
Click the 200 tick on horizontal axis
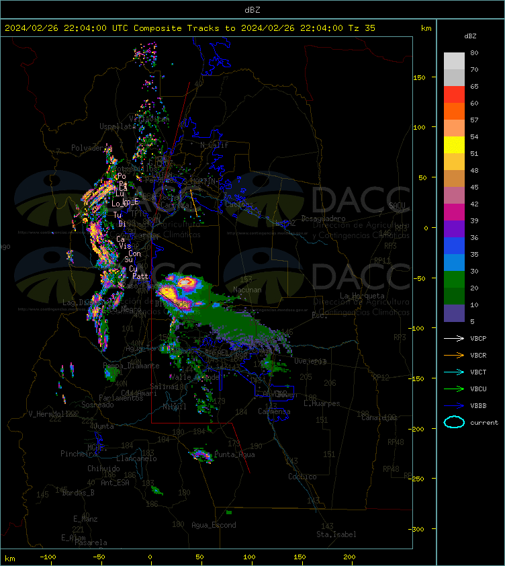[x=349, y=557]
